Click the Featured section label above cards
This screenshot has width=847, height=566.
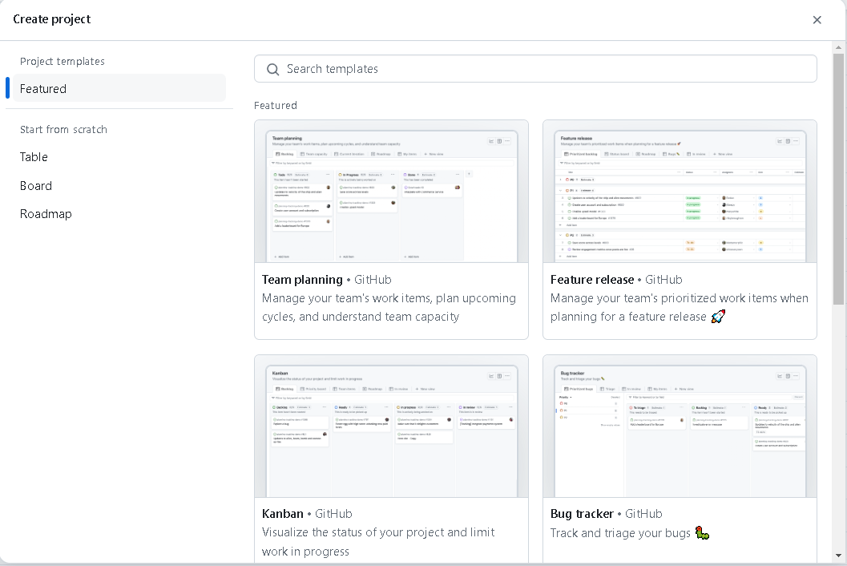point(276,105)
